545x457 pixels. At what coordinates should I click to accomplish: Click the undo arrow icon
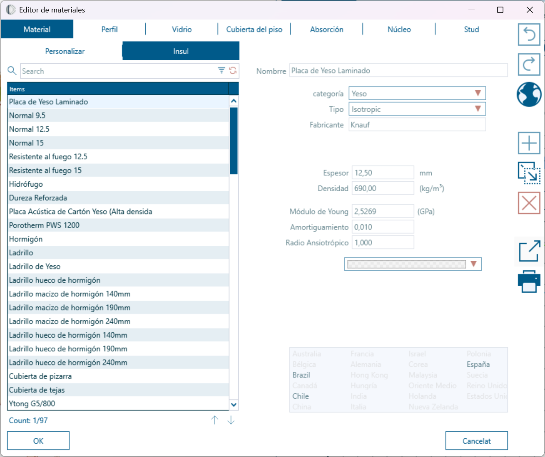tap(529, 35)
